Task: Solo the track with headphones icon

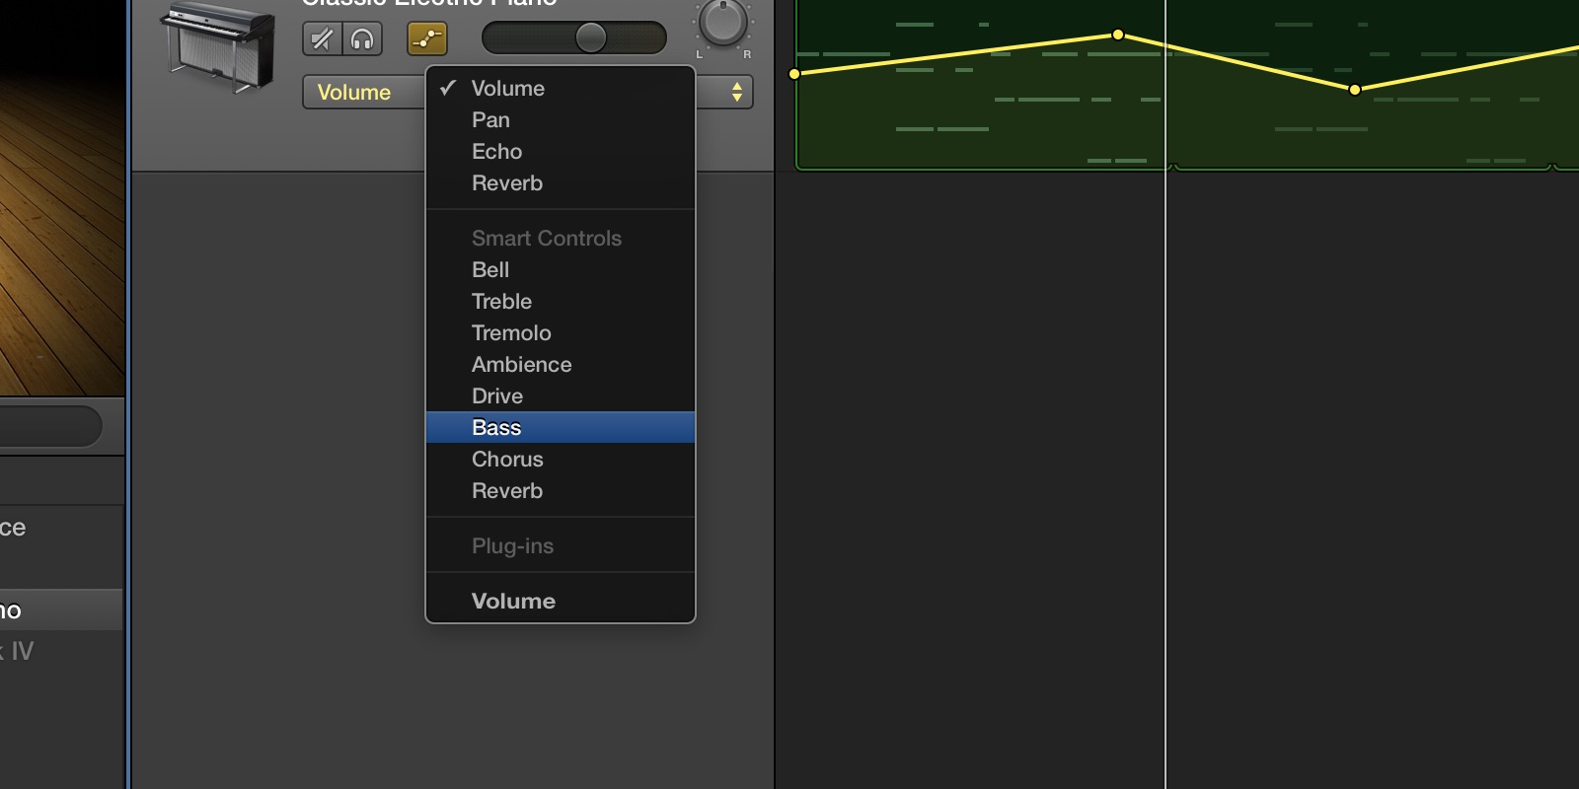Action: tap(362, 39)
